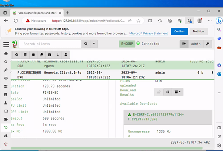Click the compress results button
This screenshot has height=151, width=223.
(168, 92)
